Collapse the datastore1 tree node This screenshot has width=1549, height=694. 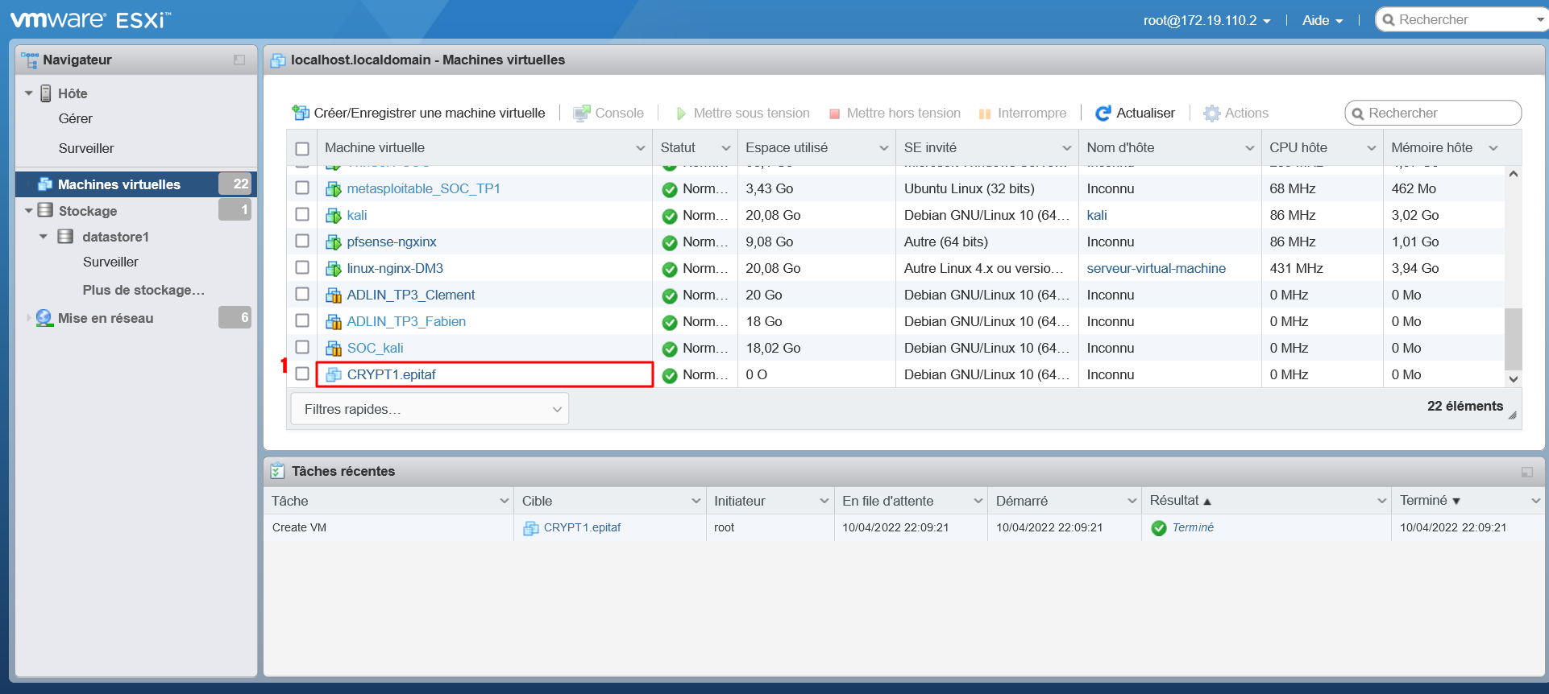pyautogui.click(x=44, y=237)
